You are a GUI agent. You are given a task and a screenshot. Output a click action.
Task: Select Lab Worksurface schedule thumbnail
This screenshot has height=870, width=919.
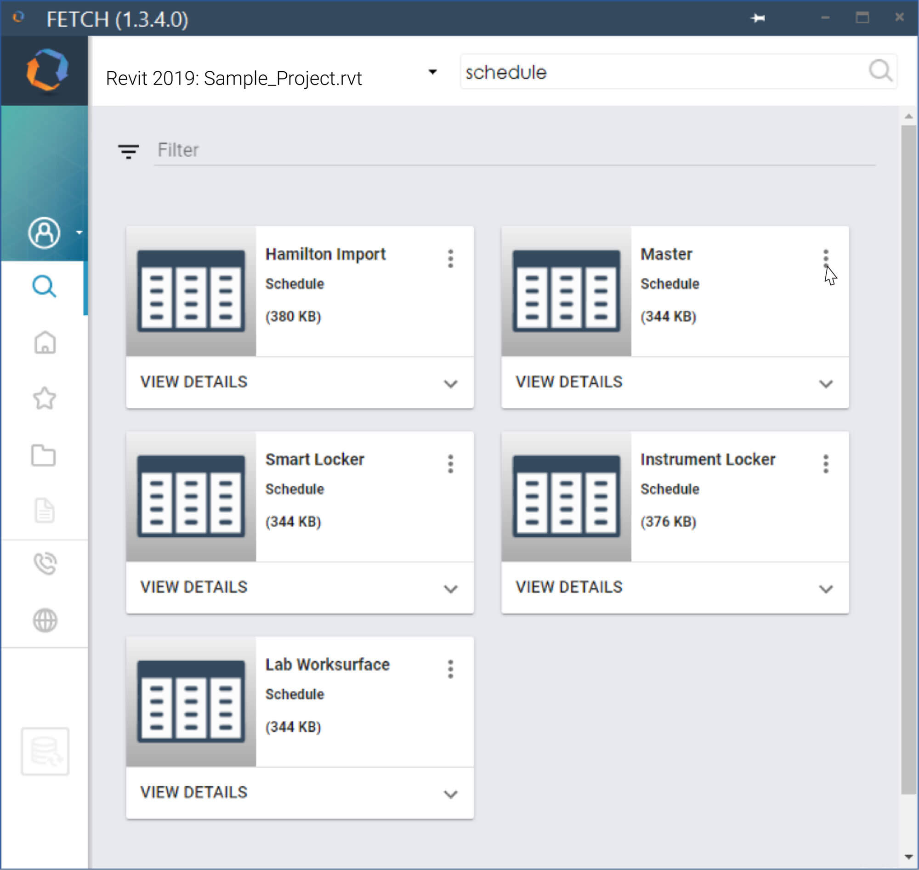[x=191, y=702]
